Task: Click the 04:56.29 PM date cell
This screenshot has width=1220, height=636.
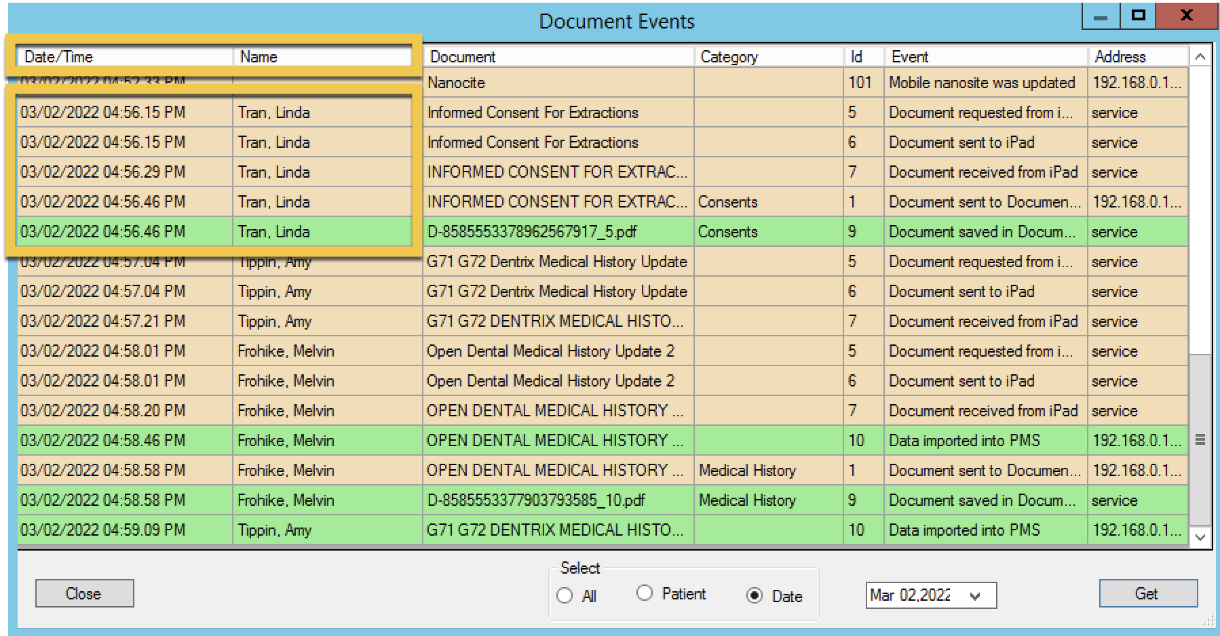Action: tap(125, 172)
